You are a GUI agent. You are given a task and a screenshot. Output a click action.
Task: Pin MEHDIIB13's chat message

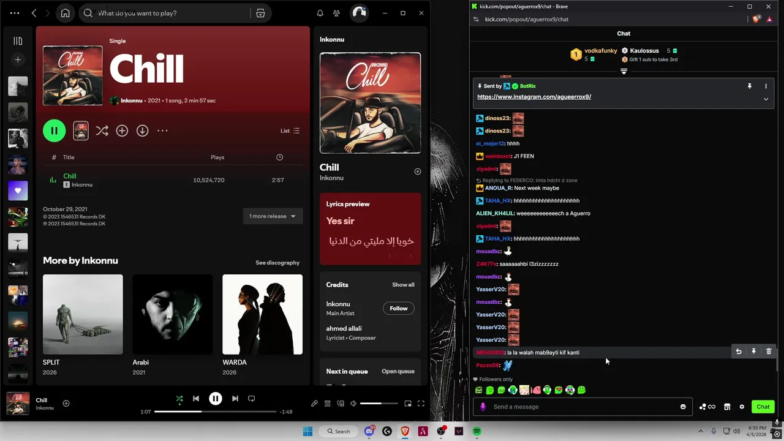click(x=753, y=352)
